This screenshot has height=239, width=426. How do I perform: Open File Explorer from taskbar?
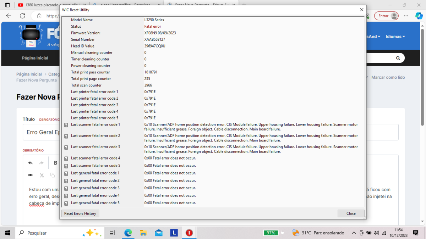click(x=143, y=233)
